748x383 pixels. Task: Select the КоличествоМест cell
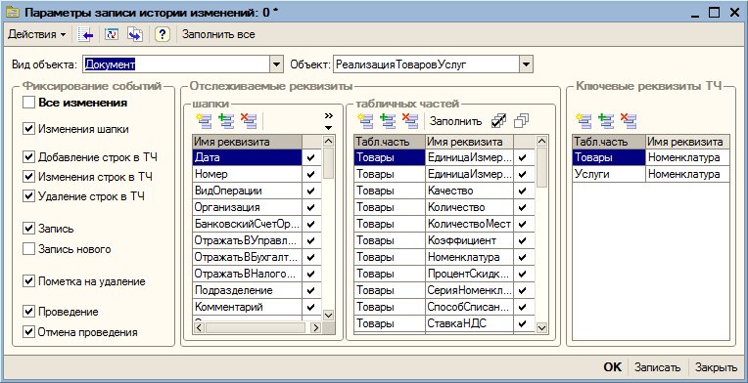[470, 224]
